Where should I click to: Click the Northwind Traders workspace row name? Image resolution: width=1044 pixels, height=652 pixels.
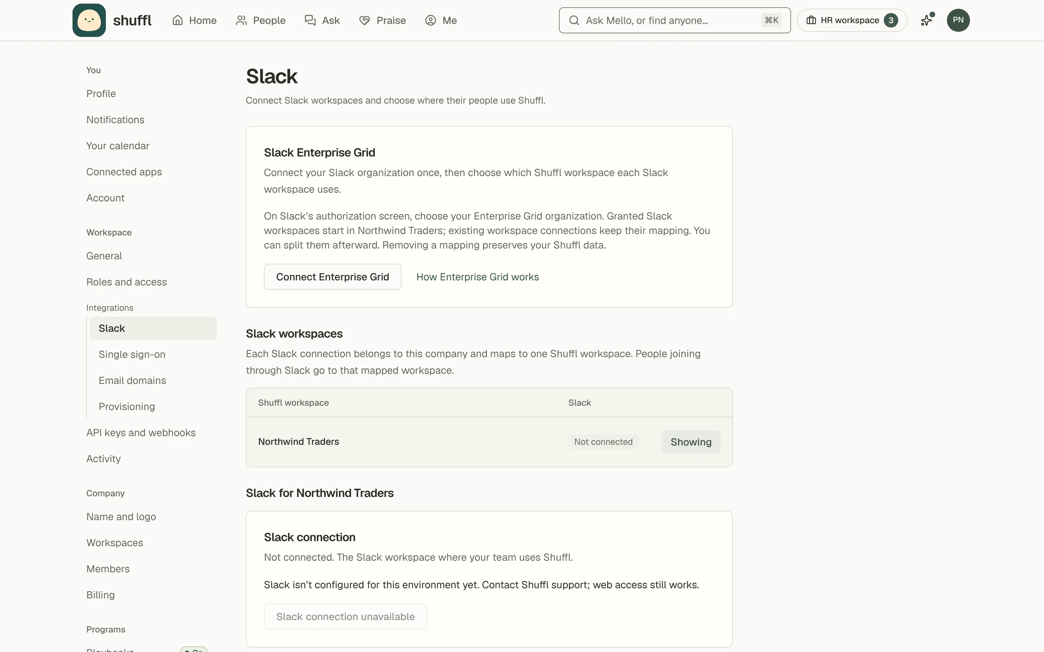pyautogui.click(x=299, y=442)
